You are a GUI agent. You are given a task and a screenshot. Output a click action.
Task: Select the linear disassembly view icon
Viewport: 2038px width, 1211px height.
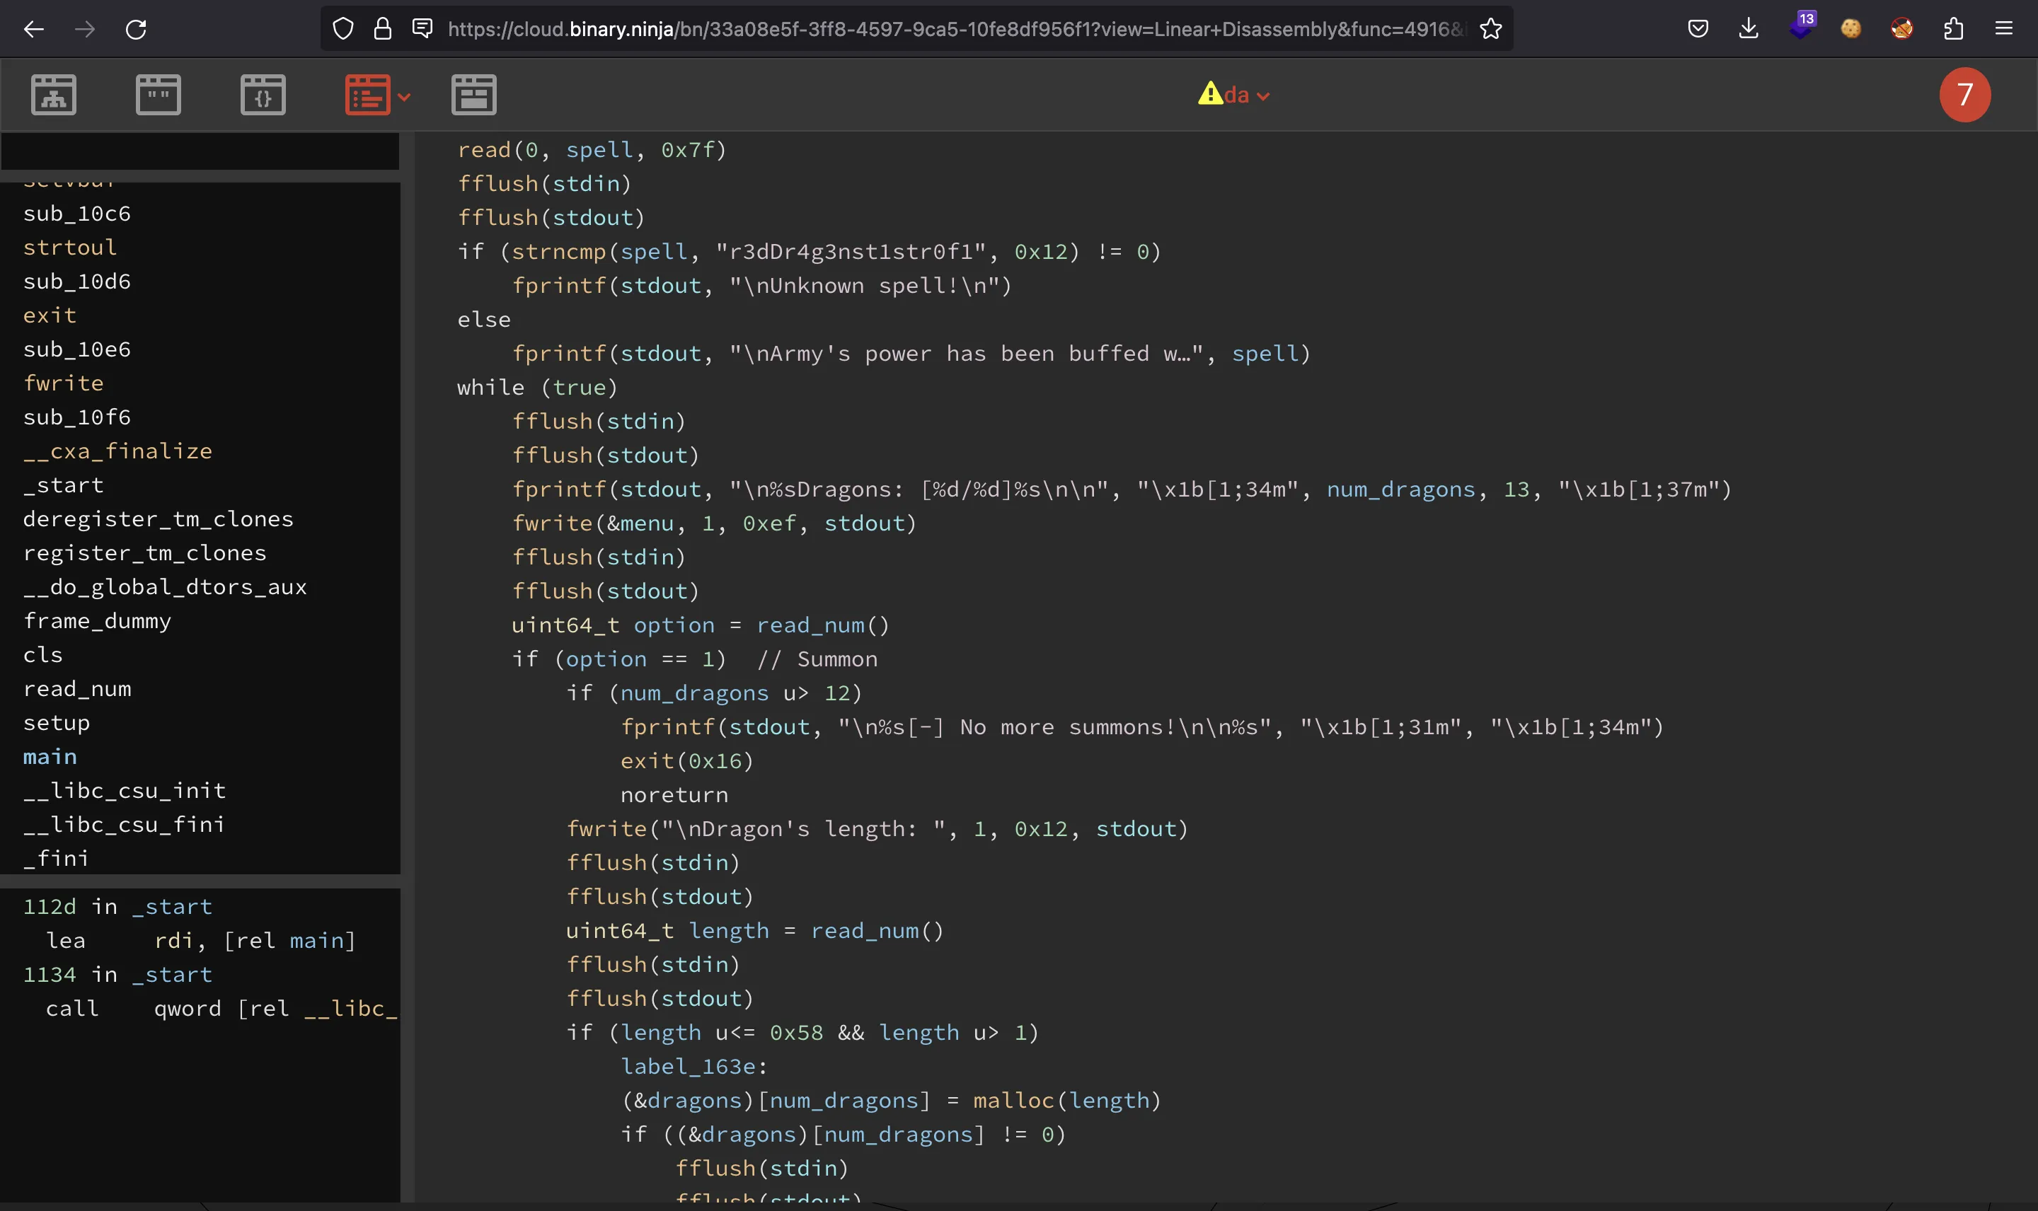(367, 95)
